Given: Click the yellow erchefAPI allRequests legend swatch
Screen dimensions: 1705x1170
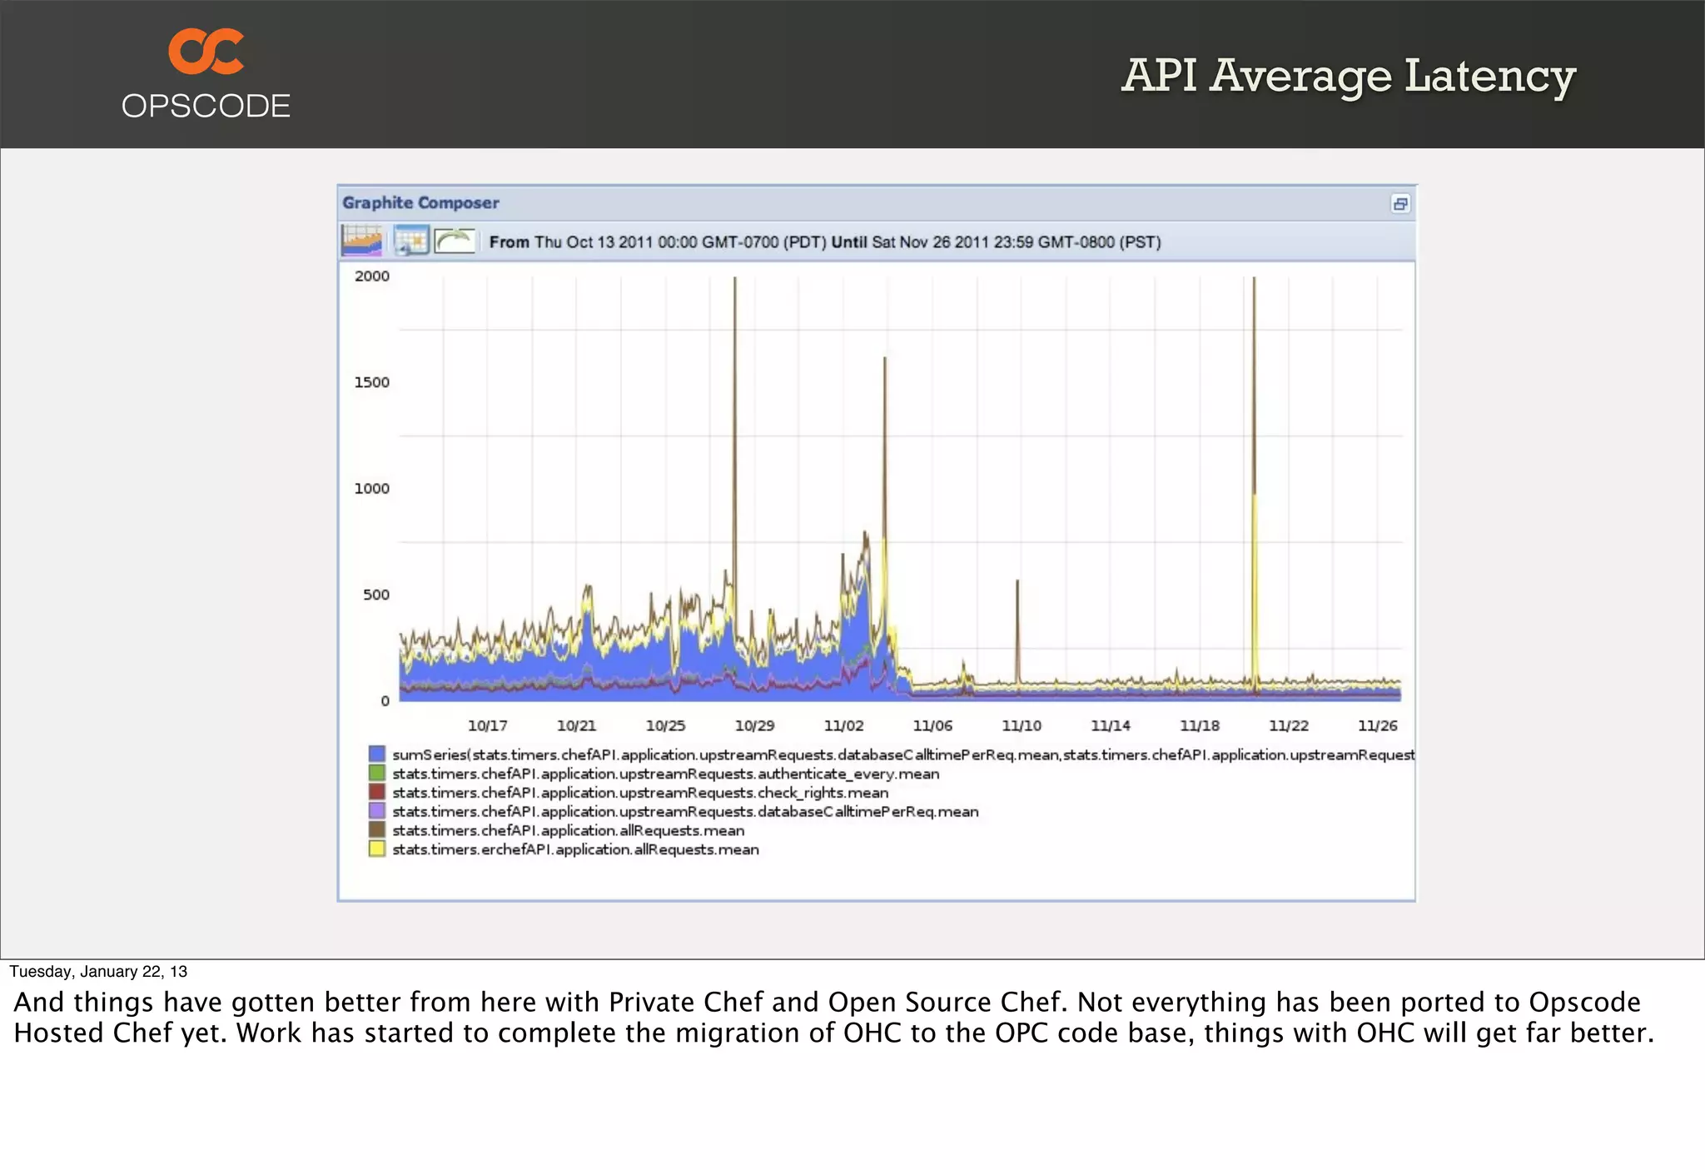Looking at the screenshot, I should click(377, 849).
